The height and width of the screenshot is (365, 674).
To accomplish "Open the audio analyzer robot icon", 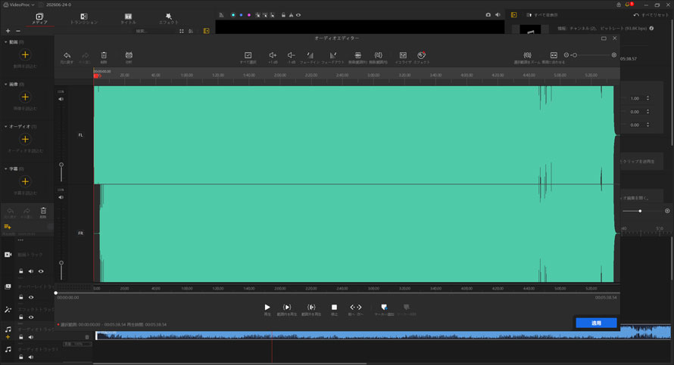I will pyautogui.click(x=129, y=55).
